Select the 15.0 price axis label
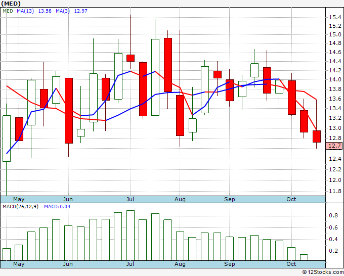This screenshot has width=344, height=276. pyautogui.click(x=335, y=34)
